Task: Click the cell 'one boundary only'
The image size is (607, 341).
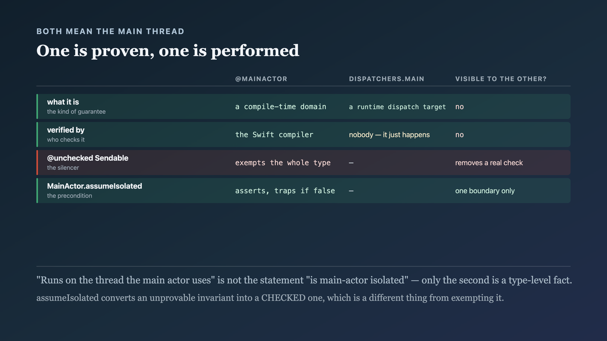Action: point(485,191)
